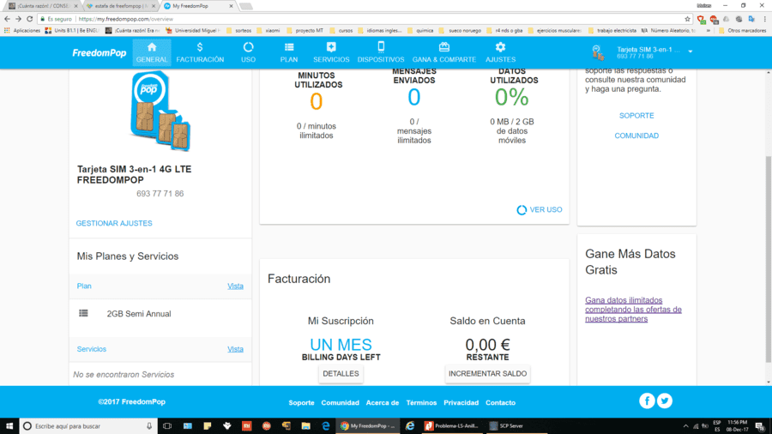
Task: Bookmark this page with the star icon
Action: coord(687,19)
